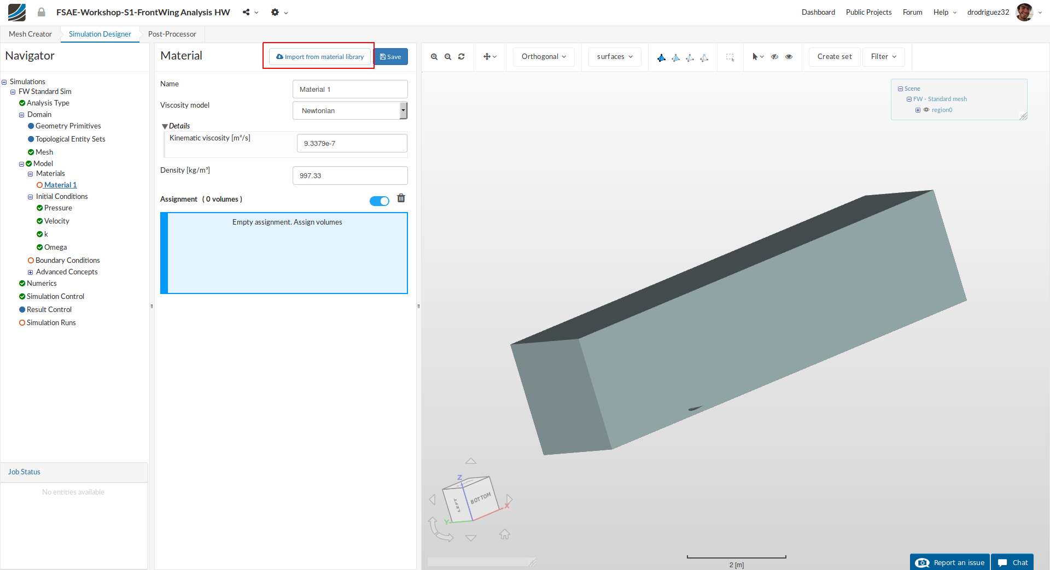Select the solid surface render mode icon

click(661, 57)
